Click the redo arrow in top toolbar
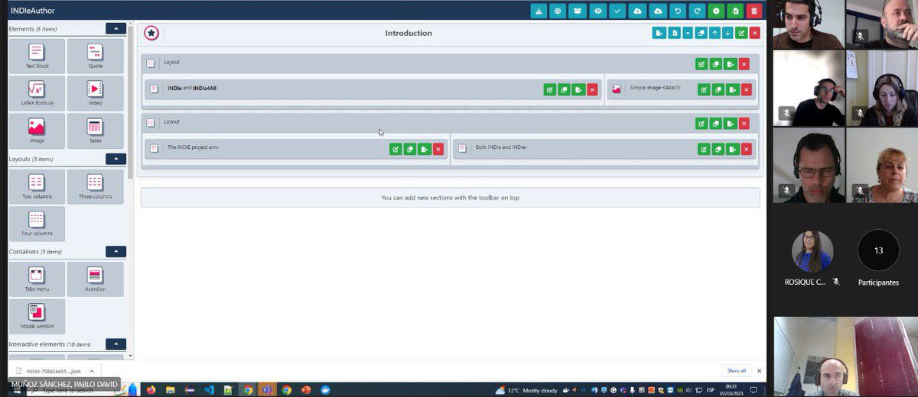The image size is (918, 397). (696, 11)
